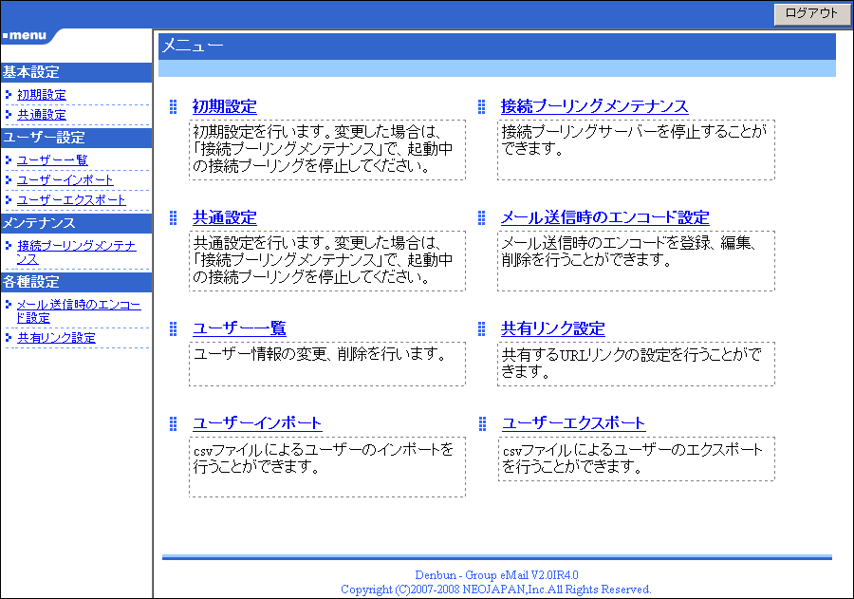Open 初期設定 link in main menu panel
This screenshot has height=599, width=854.
click(224, 106)
